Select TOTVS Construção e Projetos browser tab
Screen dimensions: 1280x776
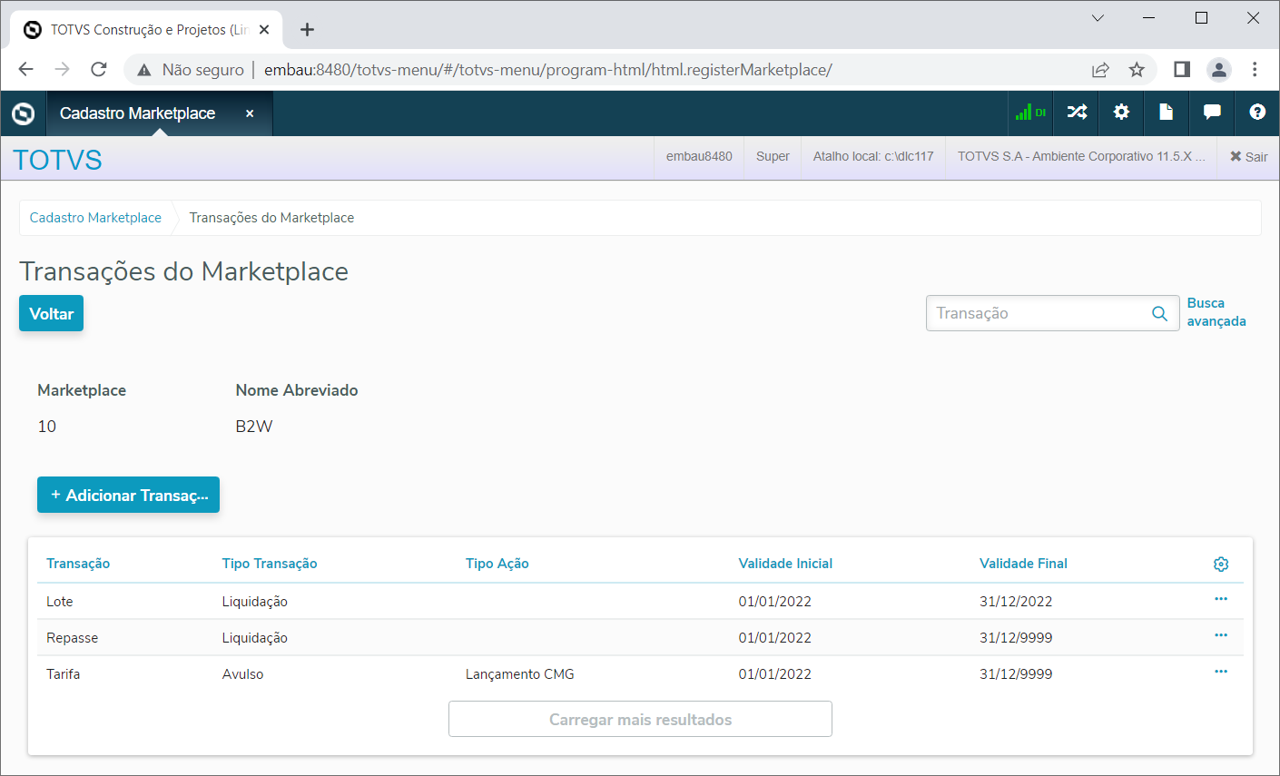(x=147, y=30)
